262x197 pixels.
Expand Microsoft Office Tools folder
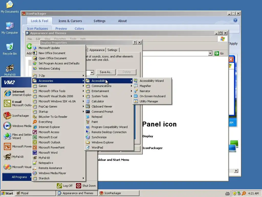59,91
